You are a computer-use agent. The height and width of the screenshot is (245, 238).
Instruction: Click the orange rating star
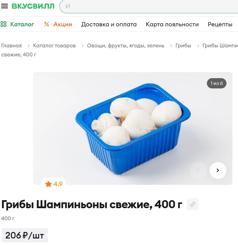[x=48, y=184]
